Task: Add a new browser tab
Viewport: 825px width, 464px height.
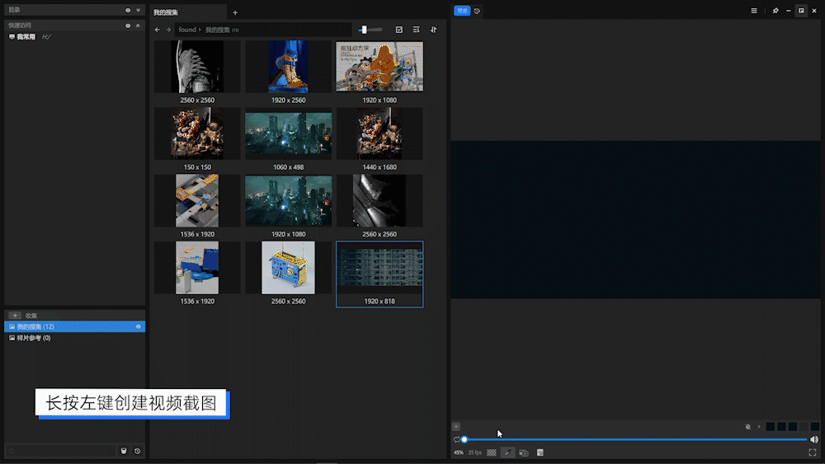Action: click(235, 12)
